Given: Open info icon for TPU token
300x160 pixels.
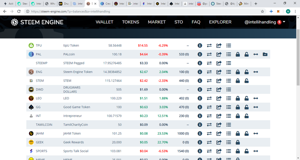Looking at the screenshot, I should coord(200,45).
